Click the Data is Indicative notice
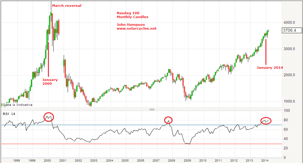The height and width of the screenshot is (163, 303). [x=18, y=104]
